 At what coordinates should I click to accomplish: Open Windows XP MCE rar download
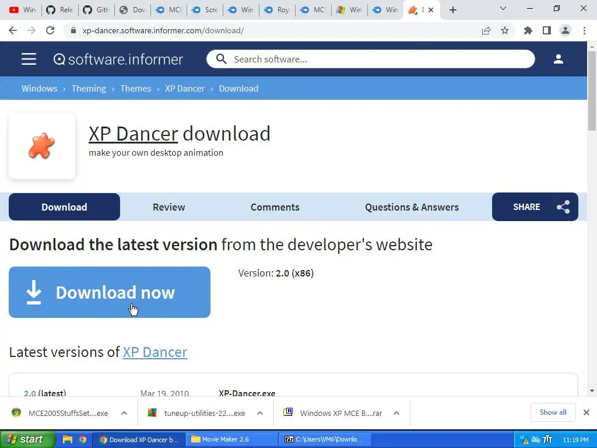click(x=333, y=413)
